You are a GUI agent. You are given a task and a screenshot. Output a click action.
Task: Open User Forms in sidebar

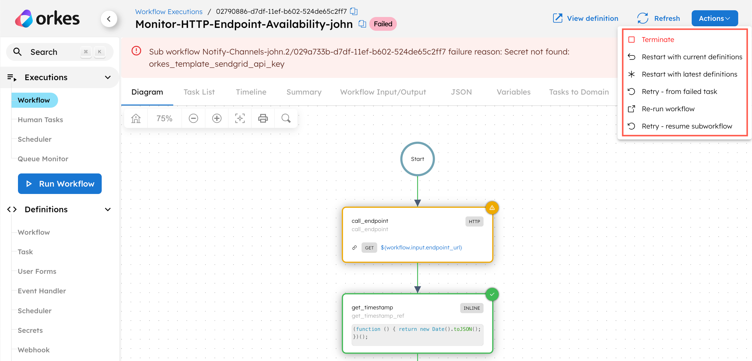[x=37, y=272]
